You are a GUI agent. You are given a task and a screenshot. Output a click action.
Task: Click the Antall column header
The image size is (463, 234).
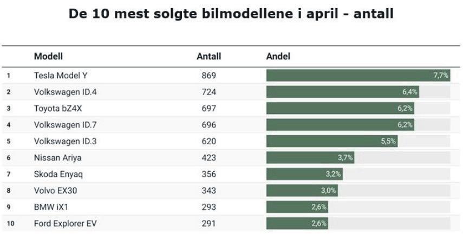(x=208, y=56)
